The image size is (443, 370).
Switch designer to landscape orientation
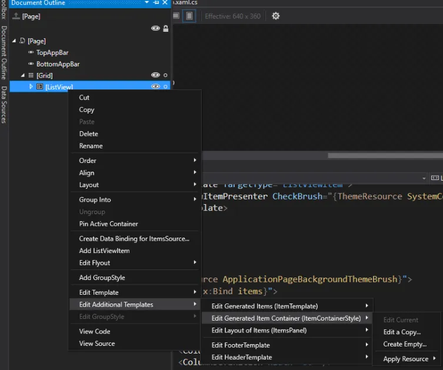click(176, 16)
